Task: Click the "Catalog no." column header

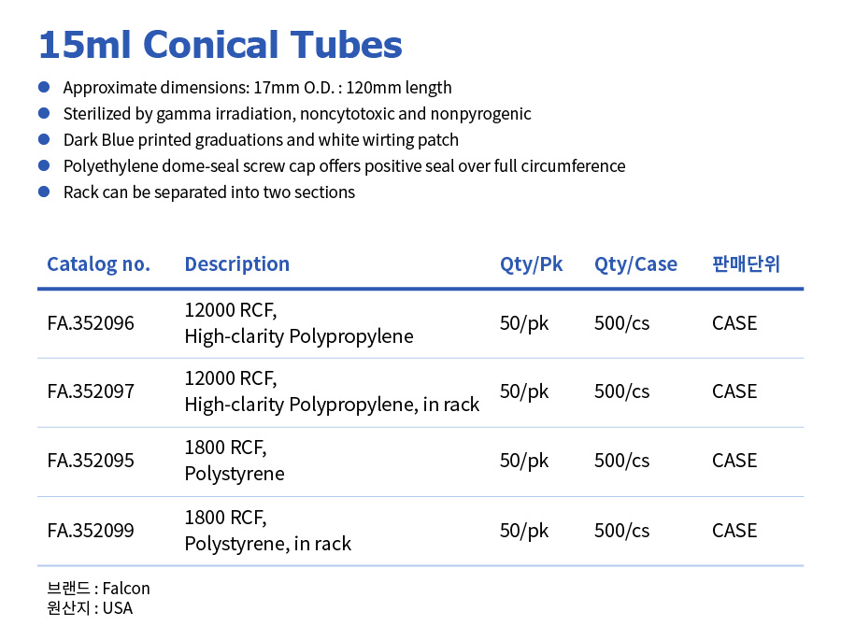Action: pos(98,263)
